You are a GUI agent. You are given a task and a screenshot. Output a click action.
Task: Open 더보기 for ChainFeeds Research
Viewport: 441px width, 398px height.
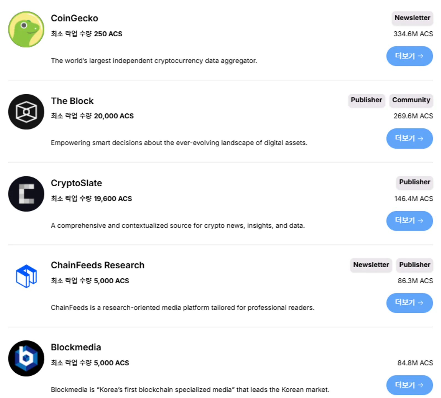pos(409,303)
